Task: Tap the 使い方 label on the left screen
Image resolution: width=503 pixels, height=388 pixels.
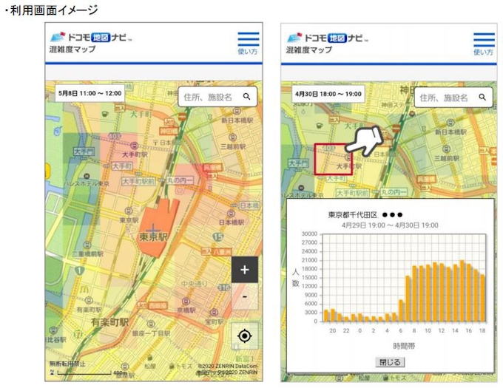Action: 249,52
